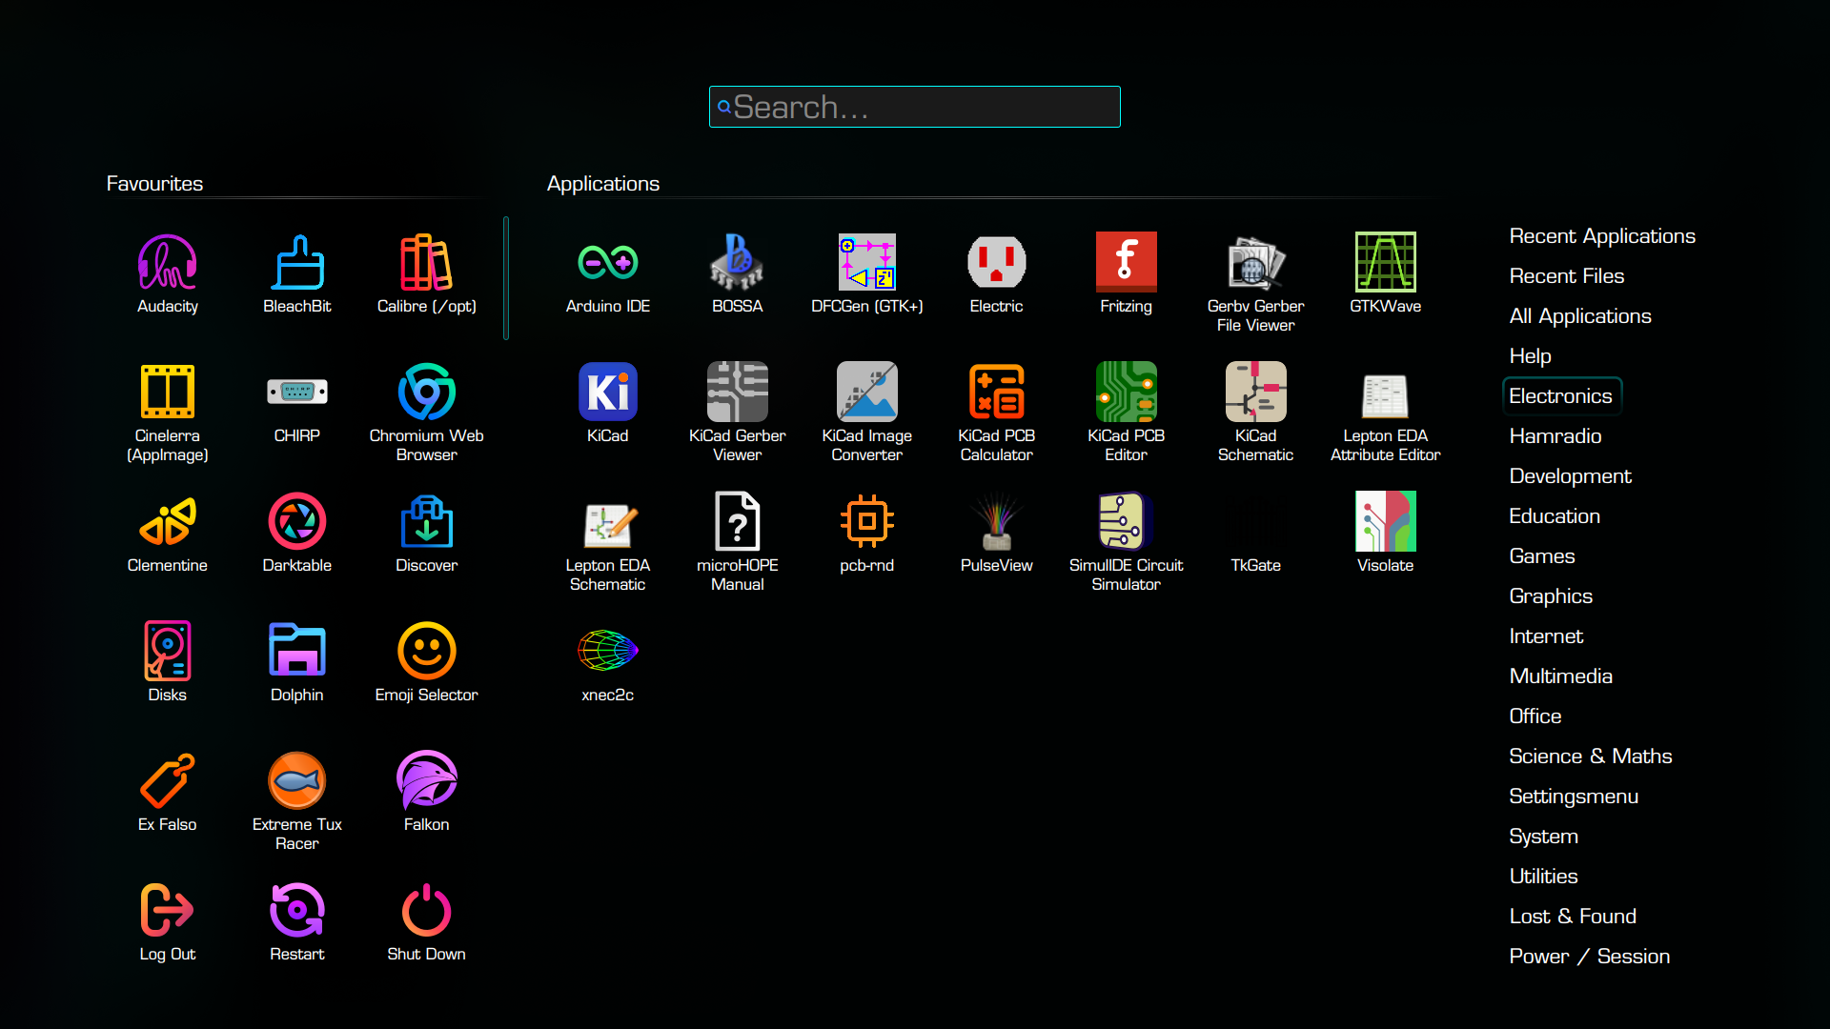Select the Multimedia category
Viewport: 1830px width, 1029px height.
coord(1560,676)
